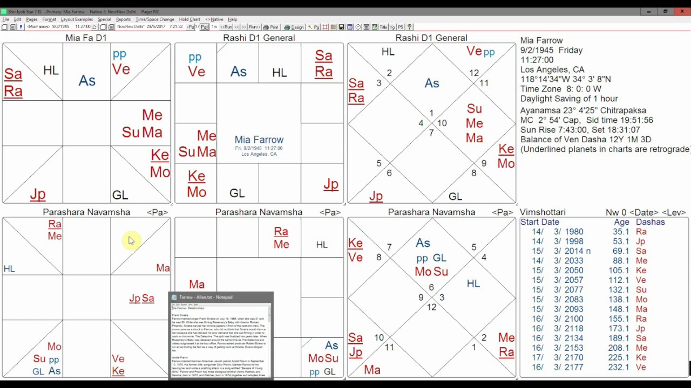Click the green picture icon in toolbar
The height and width of the screenshot is (388, 691).
coord(375,27)
